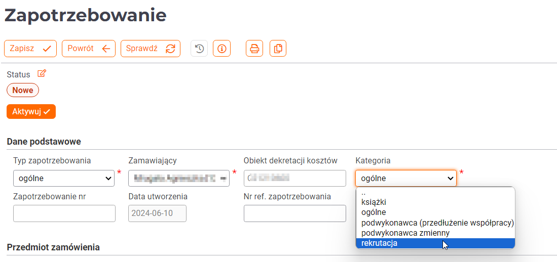Click the copy document icon
557x262 pixels.
click(x=278, y=49)
